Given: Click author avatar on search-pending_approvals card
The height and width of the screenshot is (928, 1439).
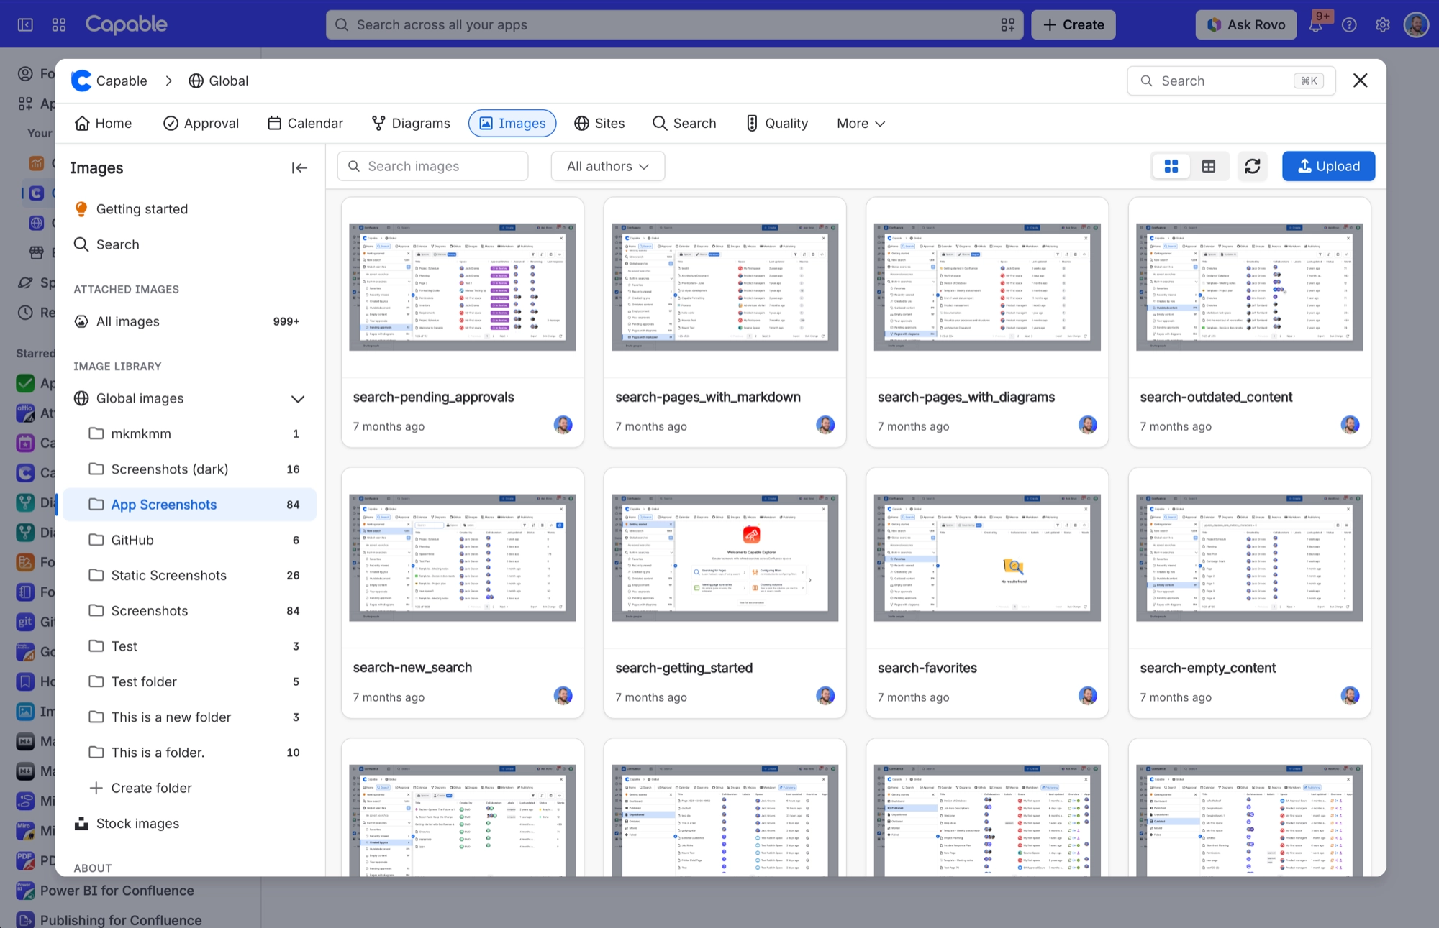Looking at the screenshot, I should click(563, 425).
